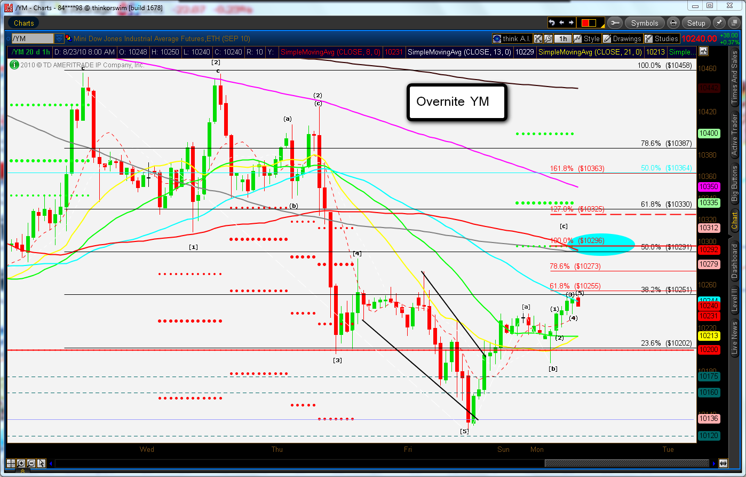Click the wrench tools button beside Symbols
The width and height of the screenshot is (746, 477).
(614, 23)
